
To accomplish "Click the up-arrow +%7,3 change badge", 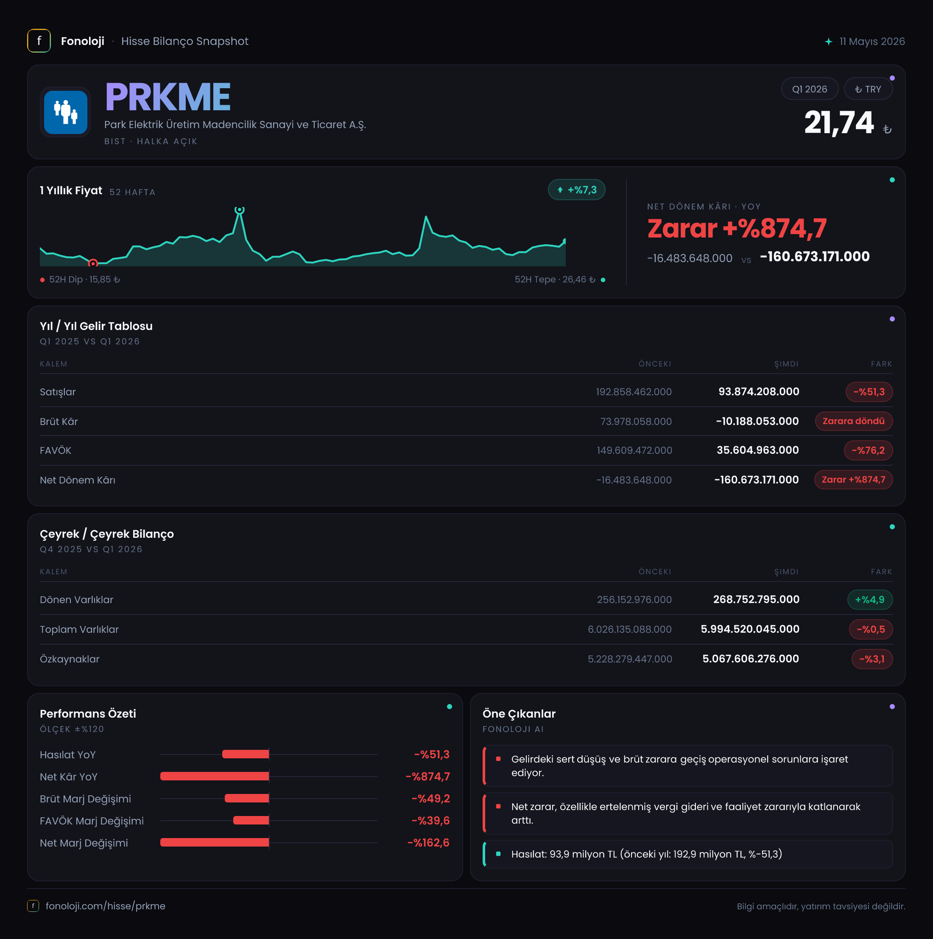I will (576, 190).
